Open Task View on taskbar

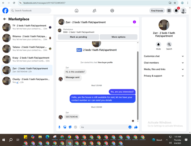pyautogui.click(x=18, y=140)
